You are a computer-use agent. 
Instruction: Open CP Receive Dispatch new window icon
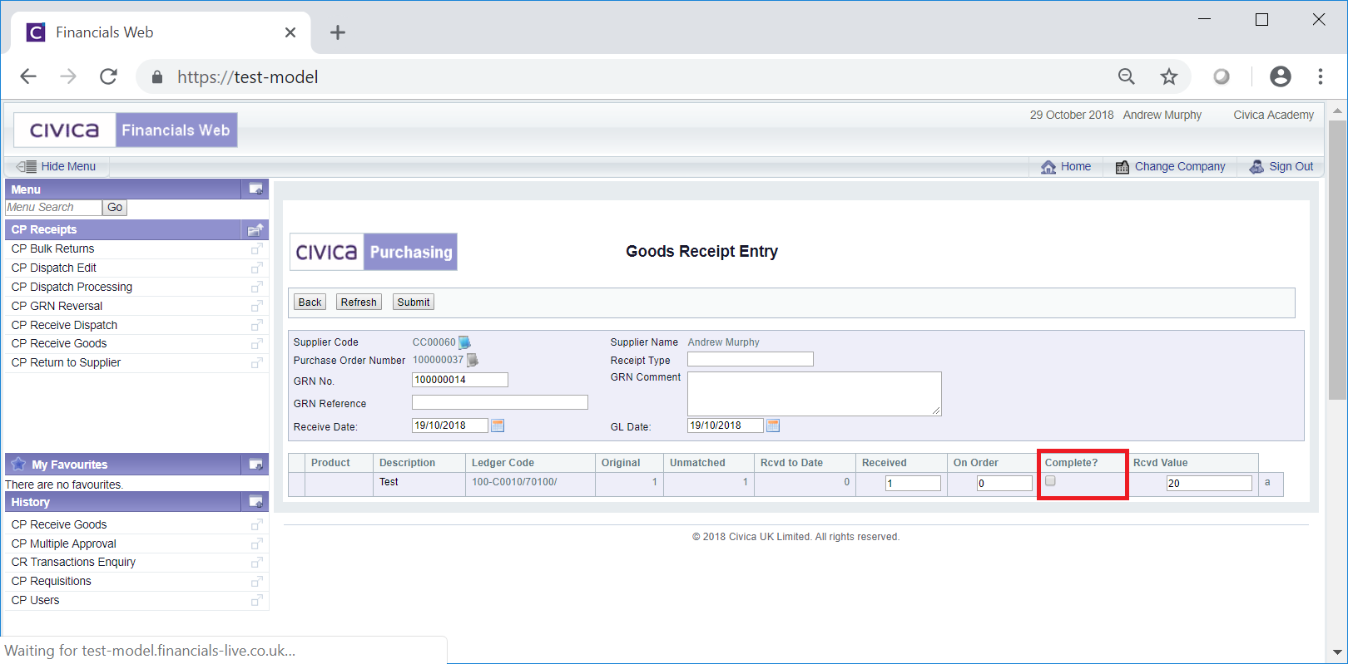click(x=257, y=325)
